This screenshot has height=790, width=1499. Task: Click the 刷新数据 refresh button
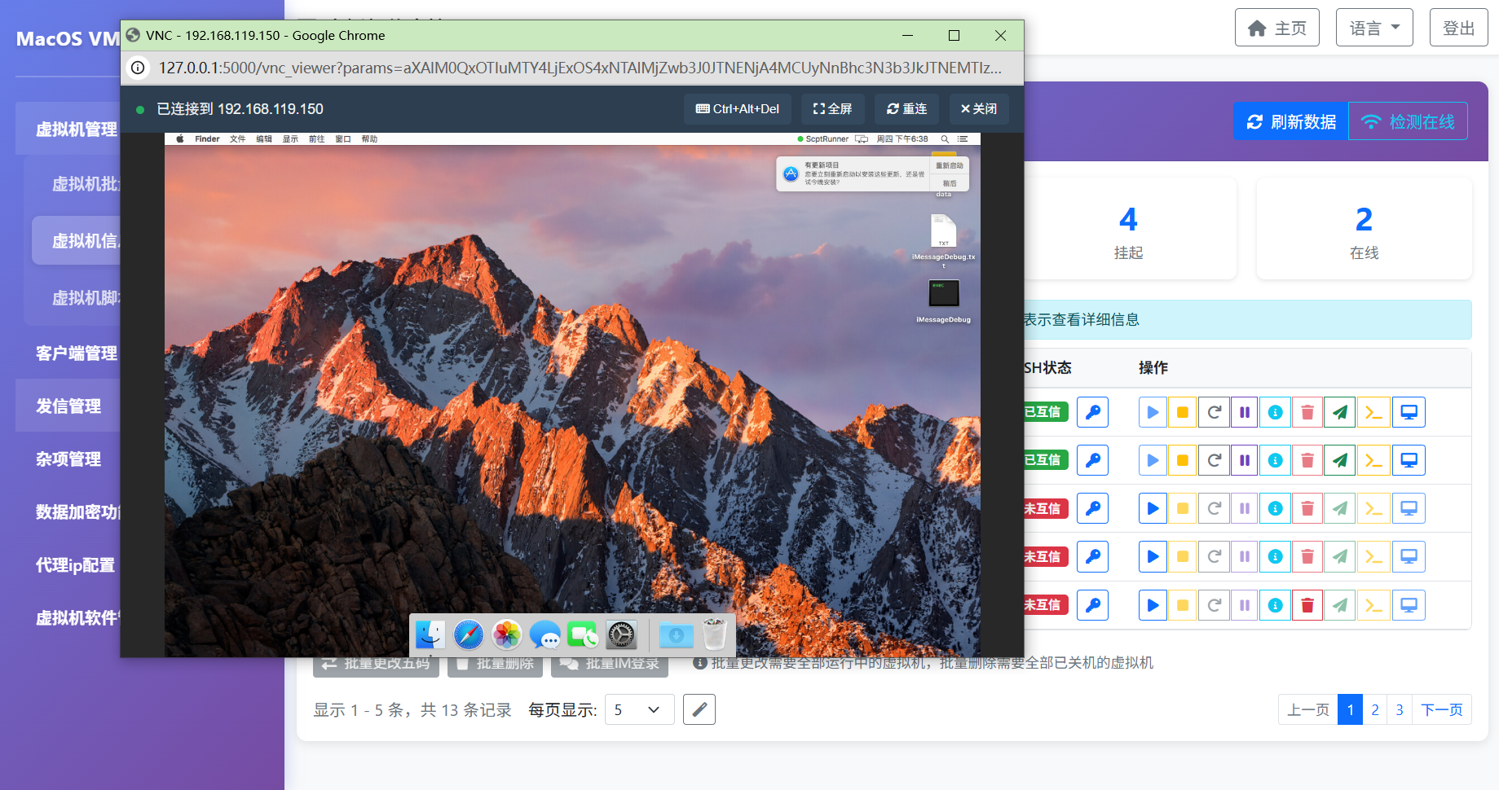1291,121
